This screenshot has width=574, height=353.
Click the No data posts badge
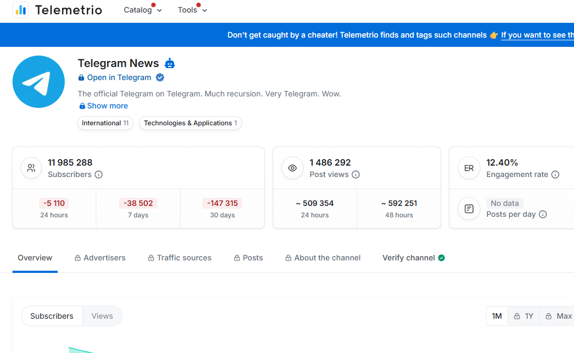(x=505, y=203)
